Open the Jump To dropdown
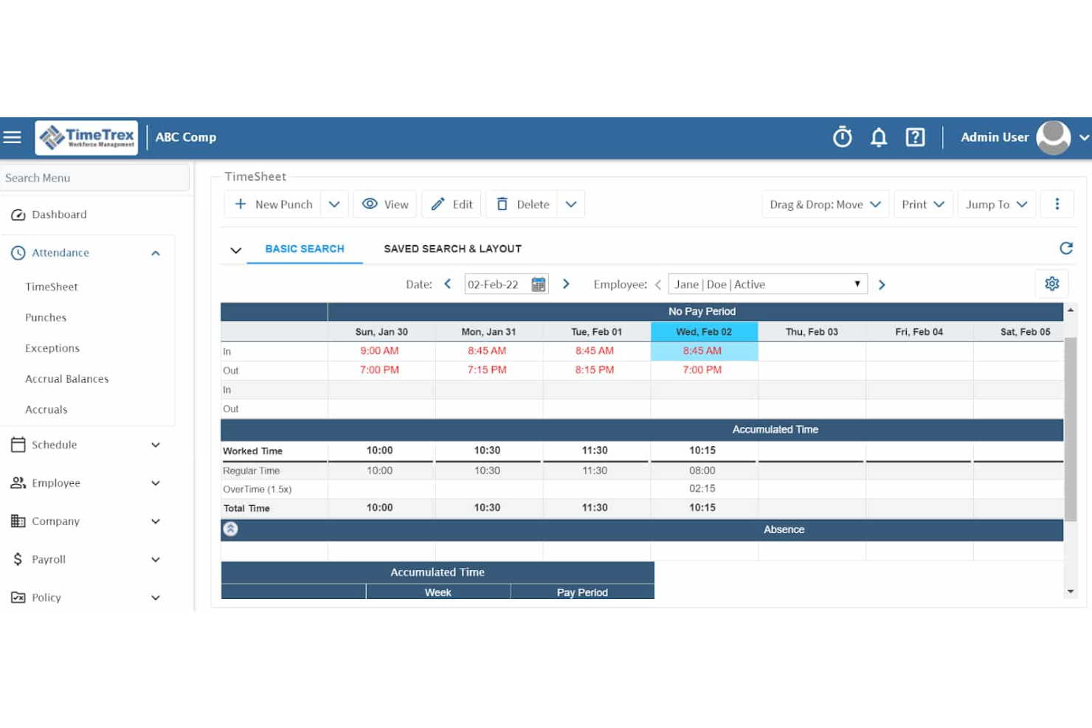 tap(995, 204)
